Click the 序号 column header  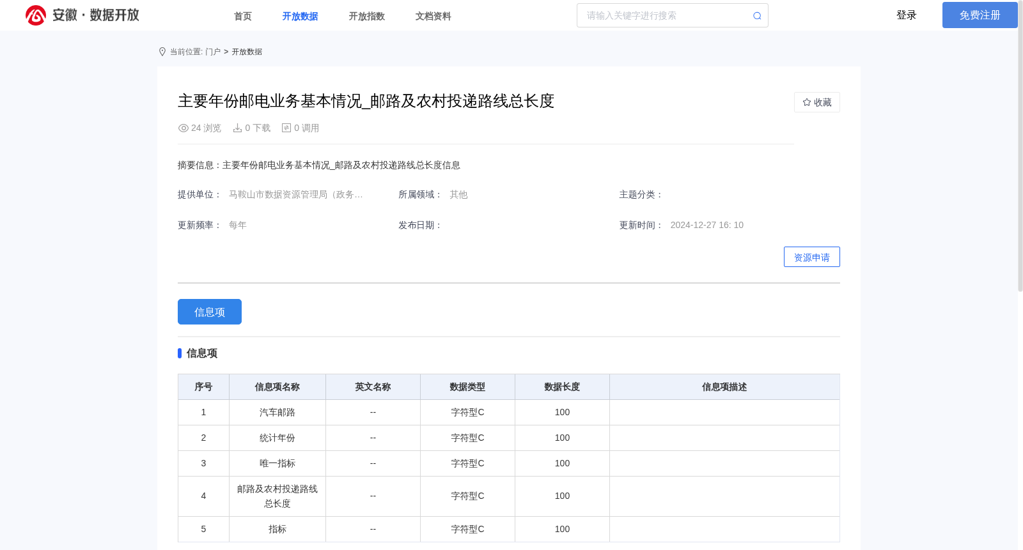[203, 386]
